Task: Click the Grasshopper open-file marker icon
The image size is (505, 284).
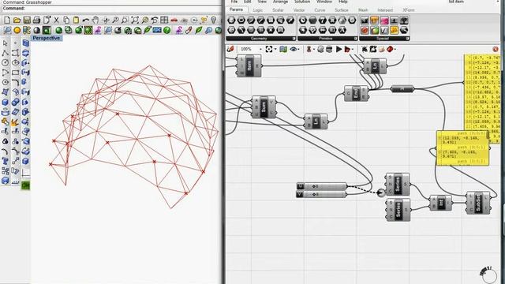Action: coord(230,49)
